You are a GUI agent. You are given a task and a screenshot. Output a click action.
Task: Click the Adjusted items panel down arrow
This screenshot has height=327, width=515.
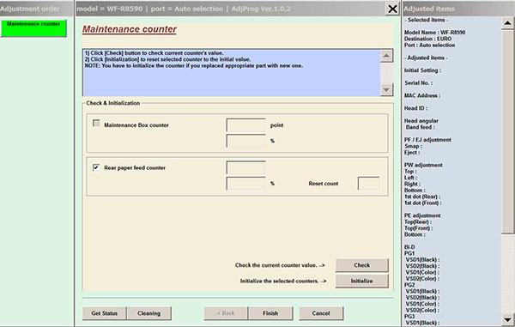tap(507, 319)
